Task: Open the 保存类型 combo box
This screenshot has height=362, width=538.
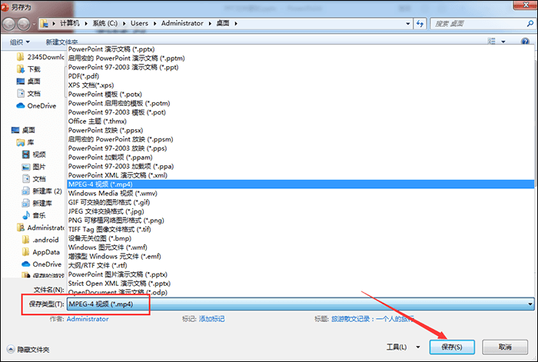Action: (x=301, y=304)
